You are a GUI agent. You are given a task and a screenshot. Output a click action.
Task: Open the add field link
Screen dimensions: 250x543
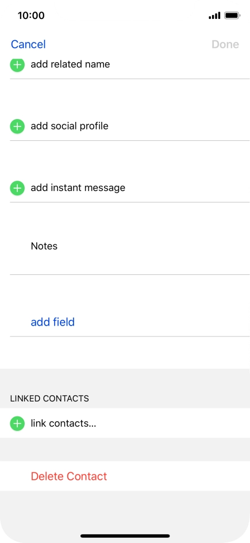click(52, 322)
